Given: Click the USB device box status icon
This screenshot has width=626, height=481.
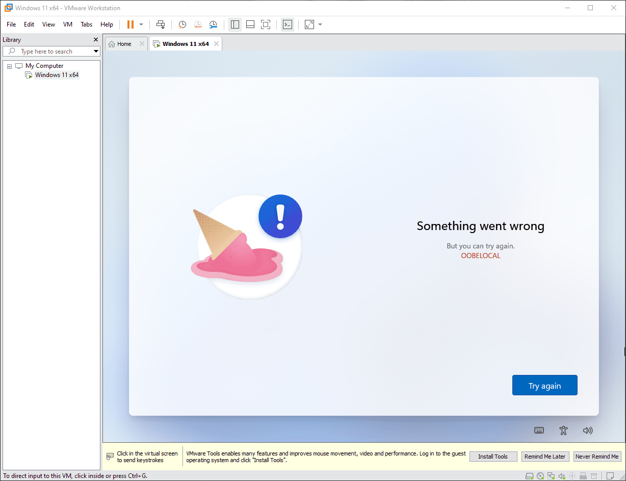Looking at the screenshot, I should pyautogui.click(x=594, y=476).
